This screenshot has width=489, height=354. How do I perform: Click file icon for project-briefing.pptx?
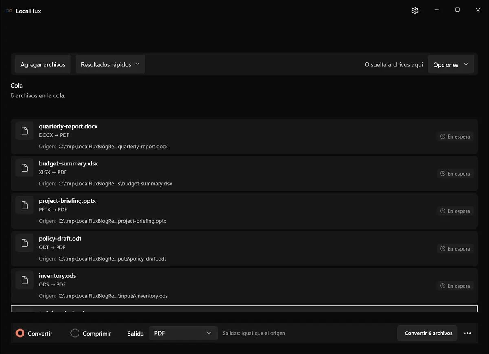(x=24, y=205)
